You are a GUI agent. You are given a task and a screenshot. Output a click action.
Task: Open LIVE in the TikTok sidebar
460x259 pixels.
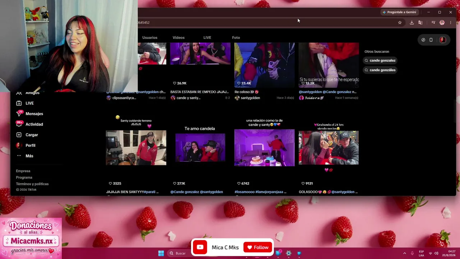pos(25,103)
